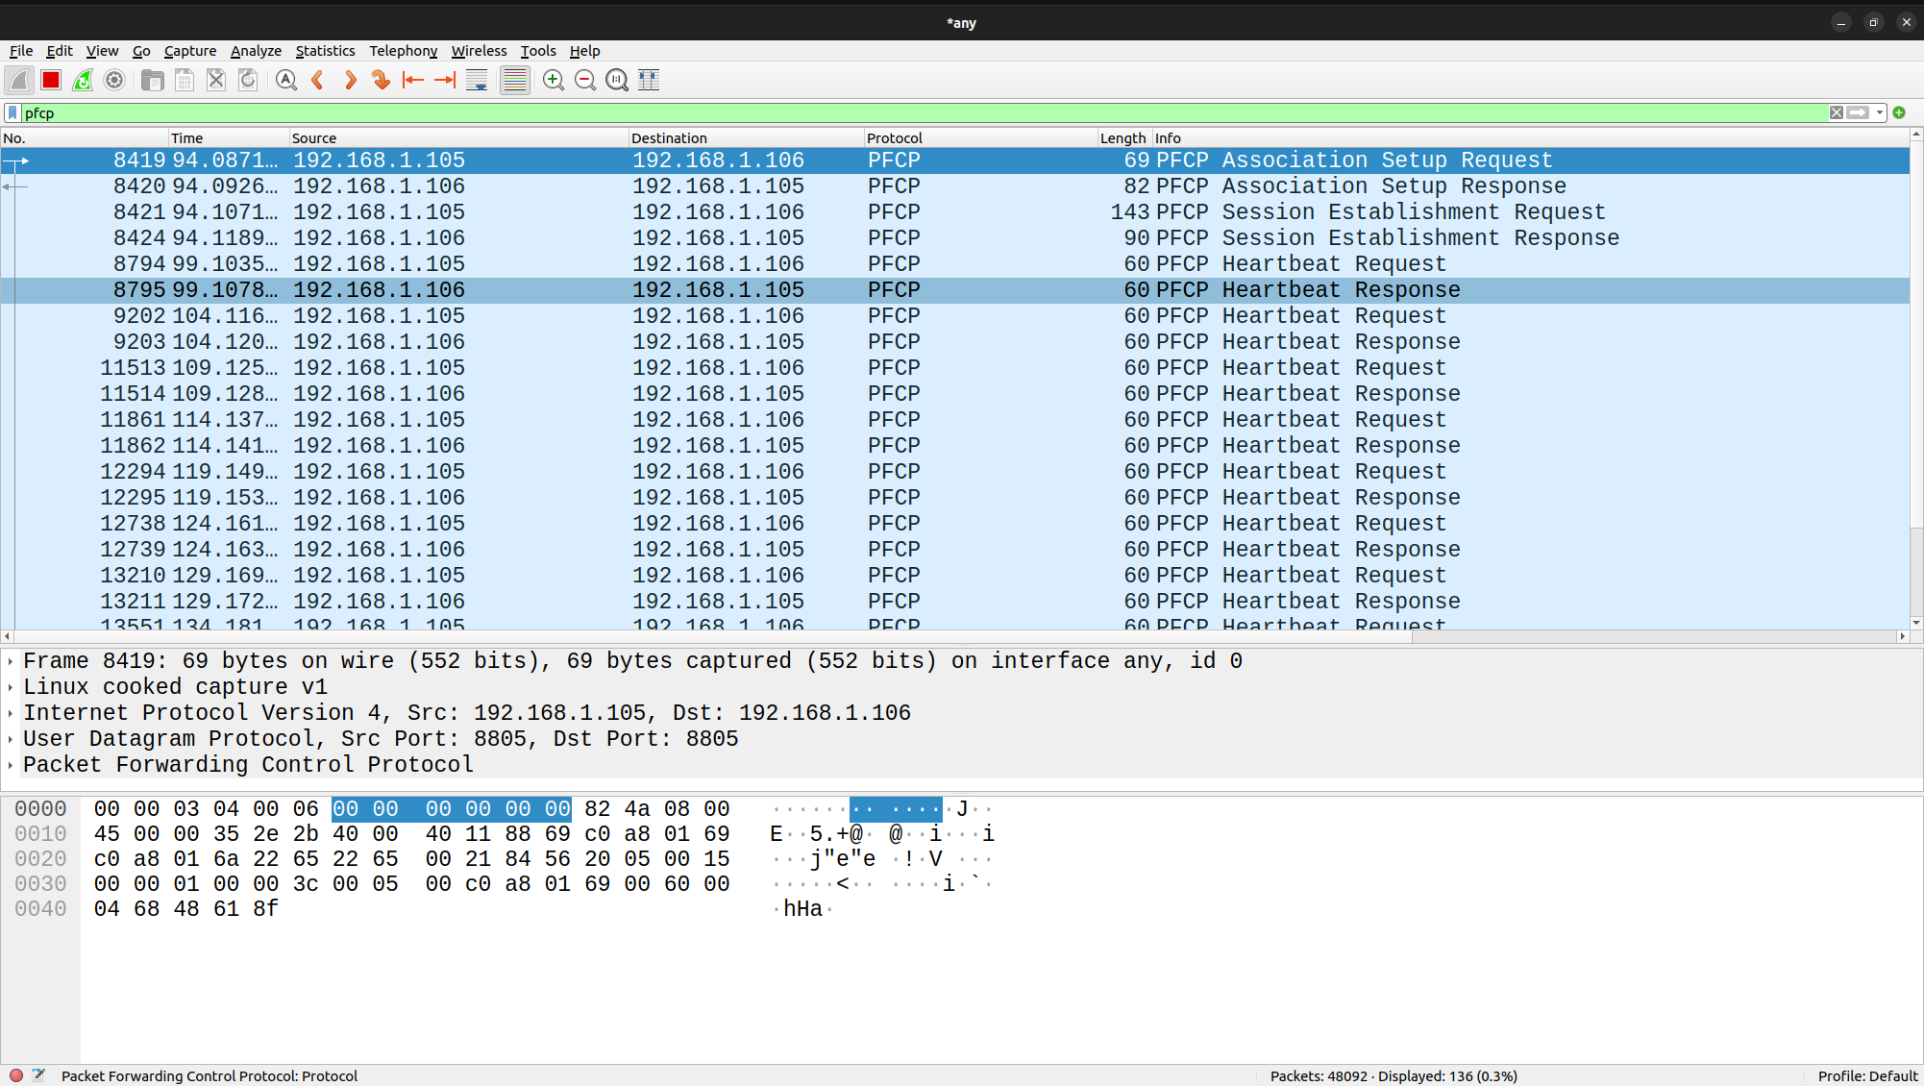Click the pfcp display filter field

point(923,113)
